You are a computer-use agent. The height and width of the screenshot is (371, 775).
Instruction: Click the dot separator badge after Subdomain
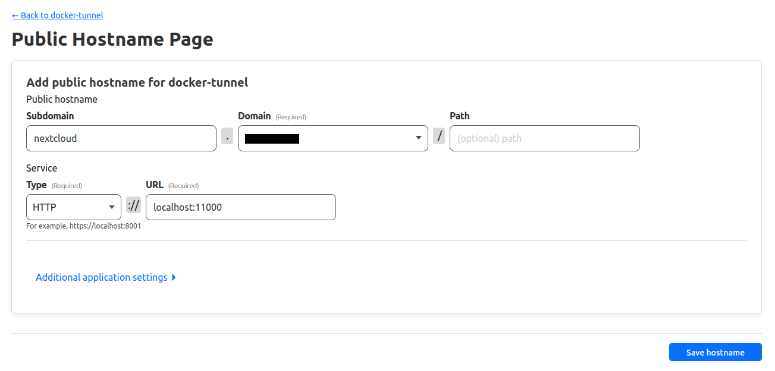click(227, 137)
